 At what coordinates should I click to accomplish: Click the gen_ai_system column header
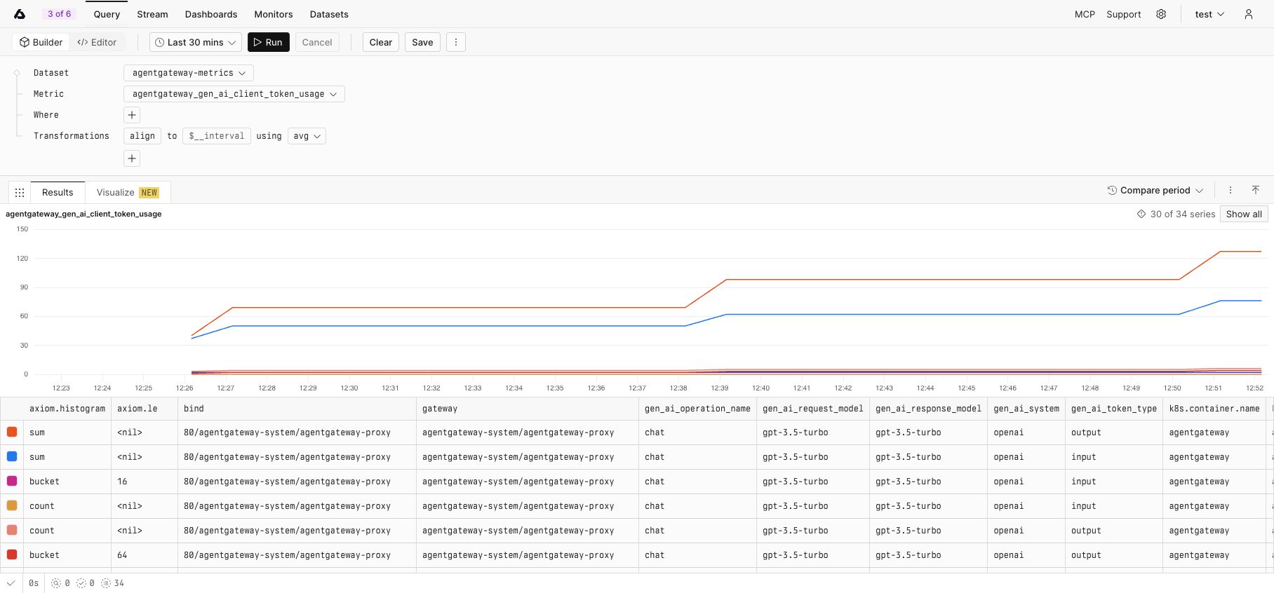pos(1026,409)
